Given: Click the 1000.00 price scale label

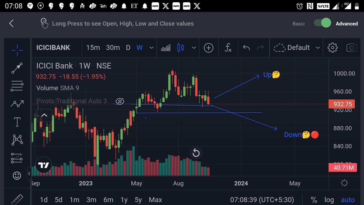Looking at the screenshot, I should click(x=344, y=73).
